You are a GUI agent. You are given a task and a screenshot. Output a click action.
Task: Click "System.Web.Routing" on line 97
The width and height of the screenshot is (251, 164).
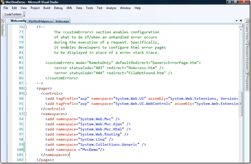[100, 134]
